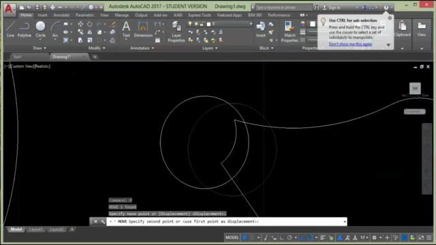
Task: Click the Scale tool icon
Action: click(x=89, y=40)
